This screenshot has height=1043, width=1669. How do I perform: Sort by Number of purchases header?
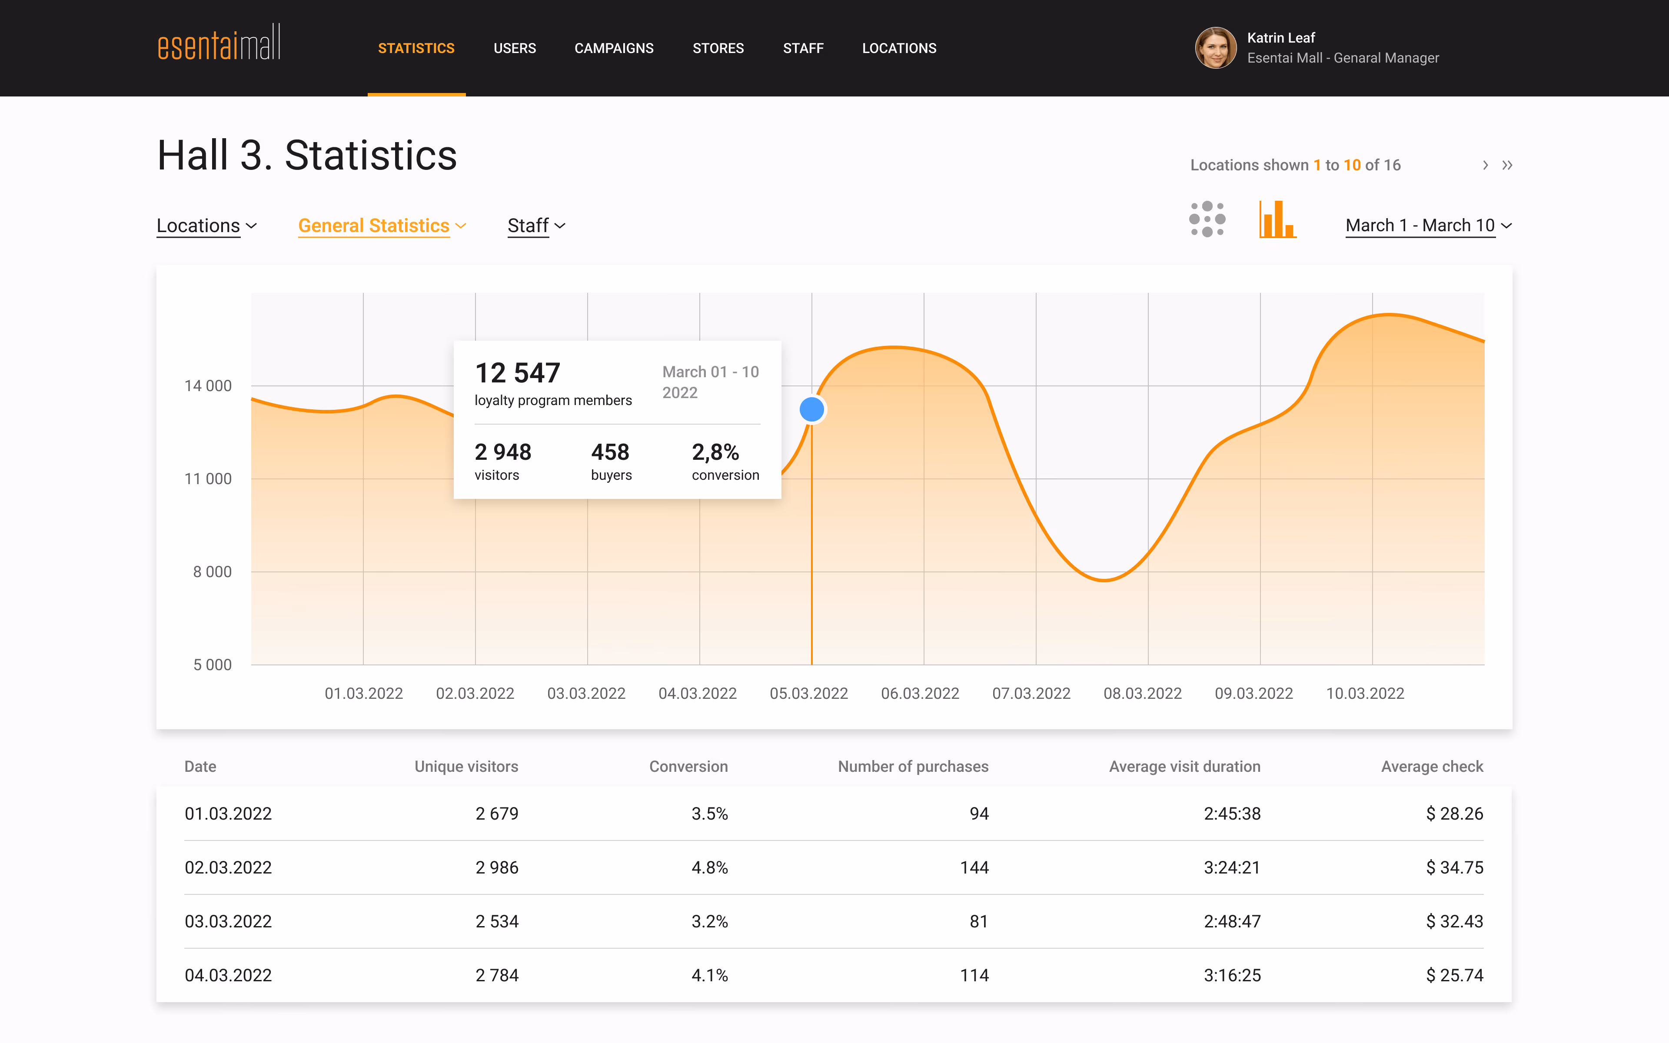(x=913, y=766)
